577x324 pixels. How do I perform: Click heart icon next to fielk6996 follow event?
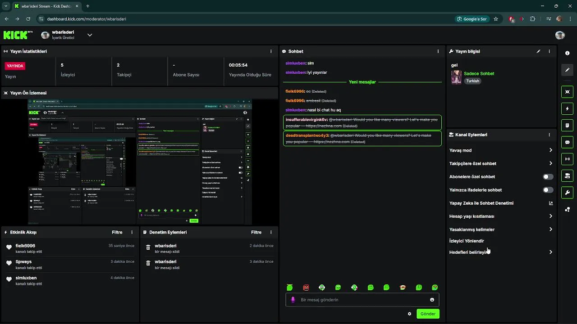tap(9, 247)
